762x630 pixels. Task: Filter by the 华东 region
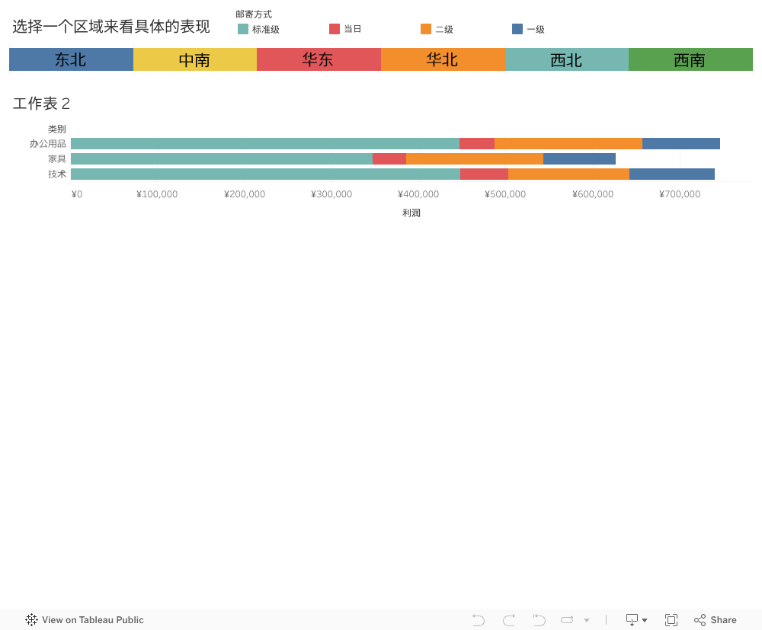coord(319,59)
